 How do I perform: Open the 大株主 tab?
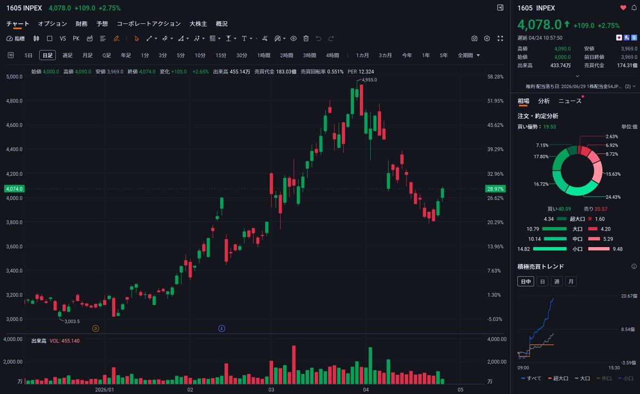[198, 23]
